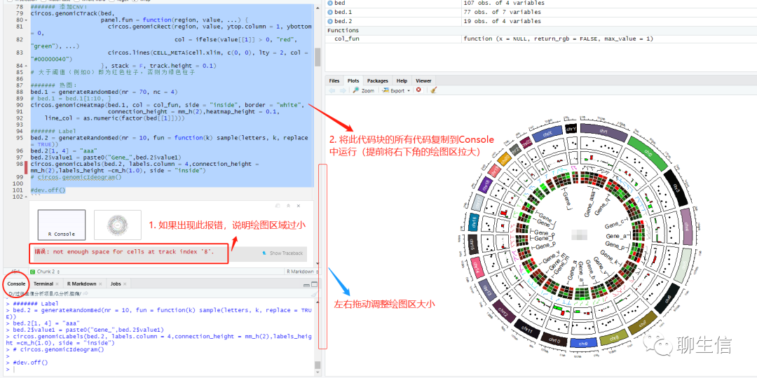Click '19 obs. of 4 variables' value
The height and width of the screenshot is (378, 757).
coord(500,21)
